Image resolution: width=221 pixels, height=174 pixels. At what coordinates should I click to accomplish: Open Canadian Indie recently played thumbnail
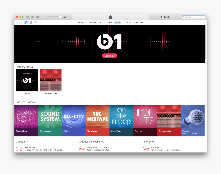(51, 80)
